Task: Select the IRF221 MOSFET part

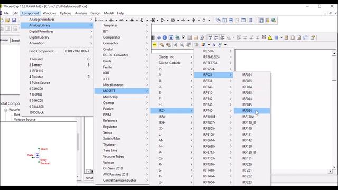Action: (252, 170)
